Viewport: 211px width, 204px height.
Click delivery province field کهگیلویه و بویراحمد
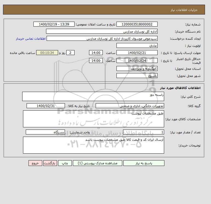coord(137,68)
